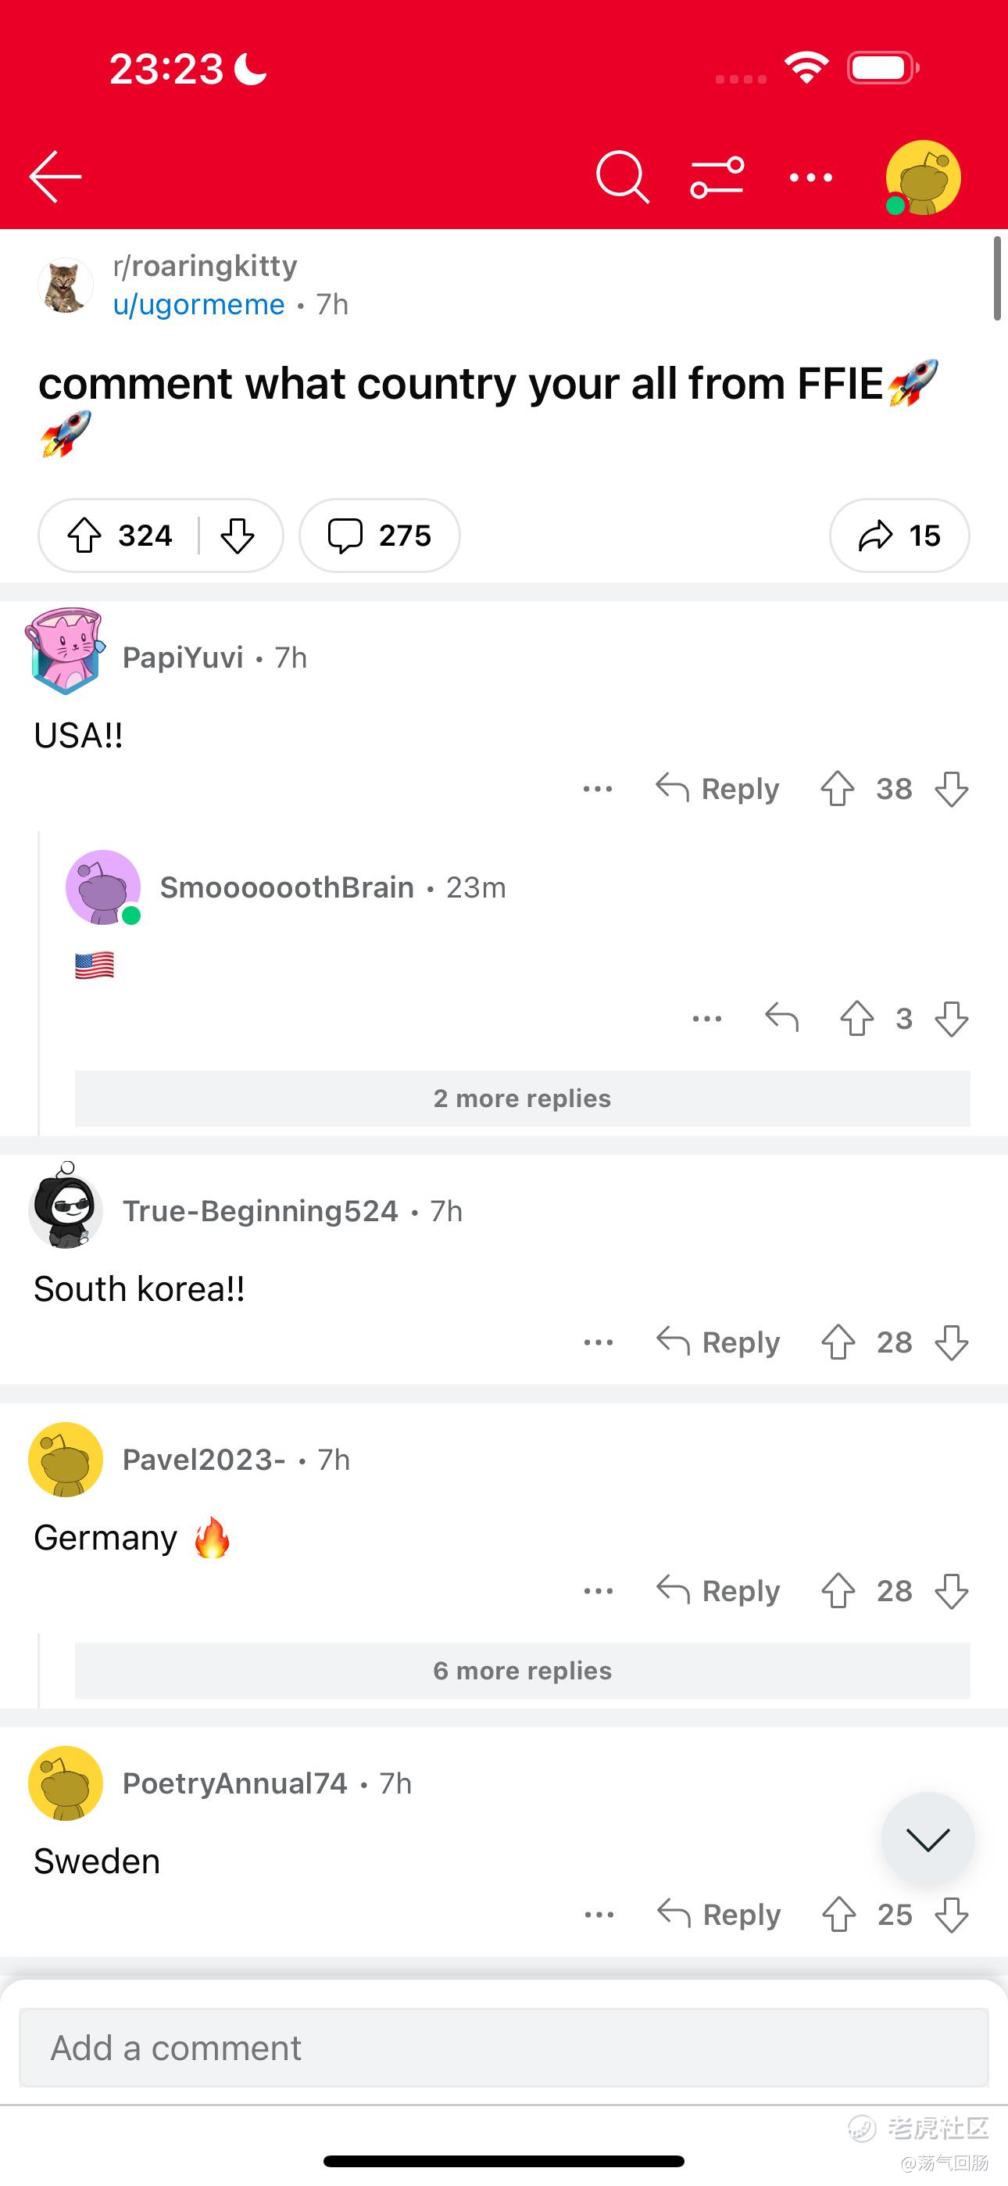
Task: Open comment sort options icon
Action: click(717, 177)
